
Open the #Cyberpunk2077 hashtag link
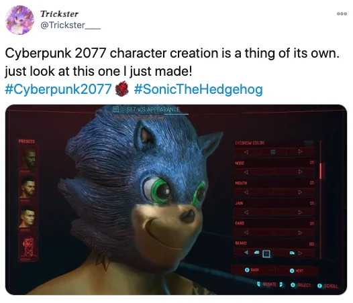click(58, 89)
